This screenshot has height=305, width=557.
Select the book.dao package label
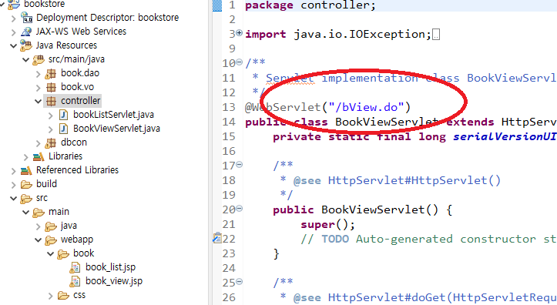point(80,73)
